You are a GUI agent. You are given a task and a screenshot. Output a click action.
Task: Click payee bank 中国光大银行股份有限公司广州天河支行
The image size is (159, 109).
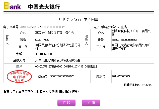(132, 47)
